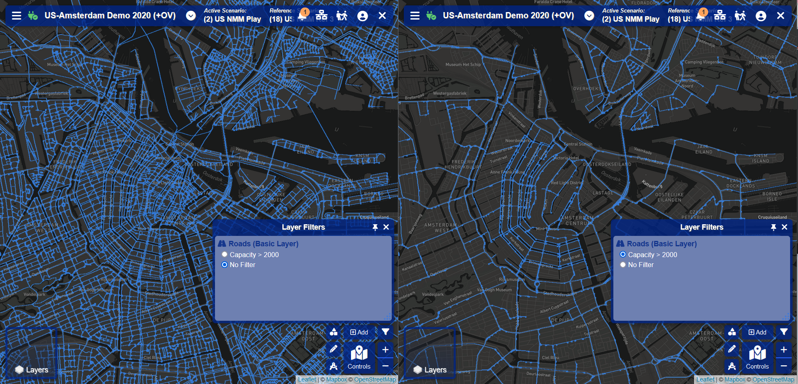This screenshot has height=384, width=798.
Task: Pin the Layer Filters panel in left view
Action: coord(375,227)
